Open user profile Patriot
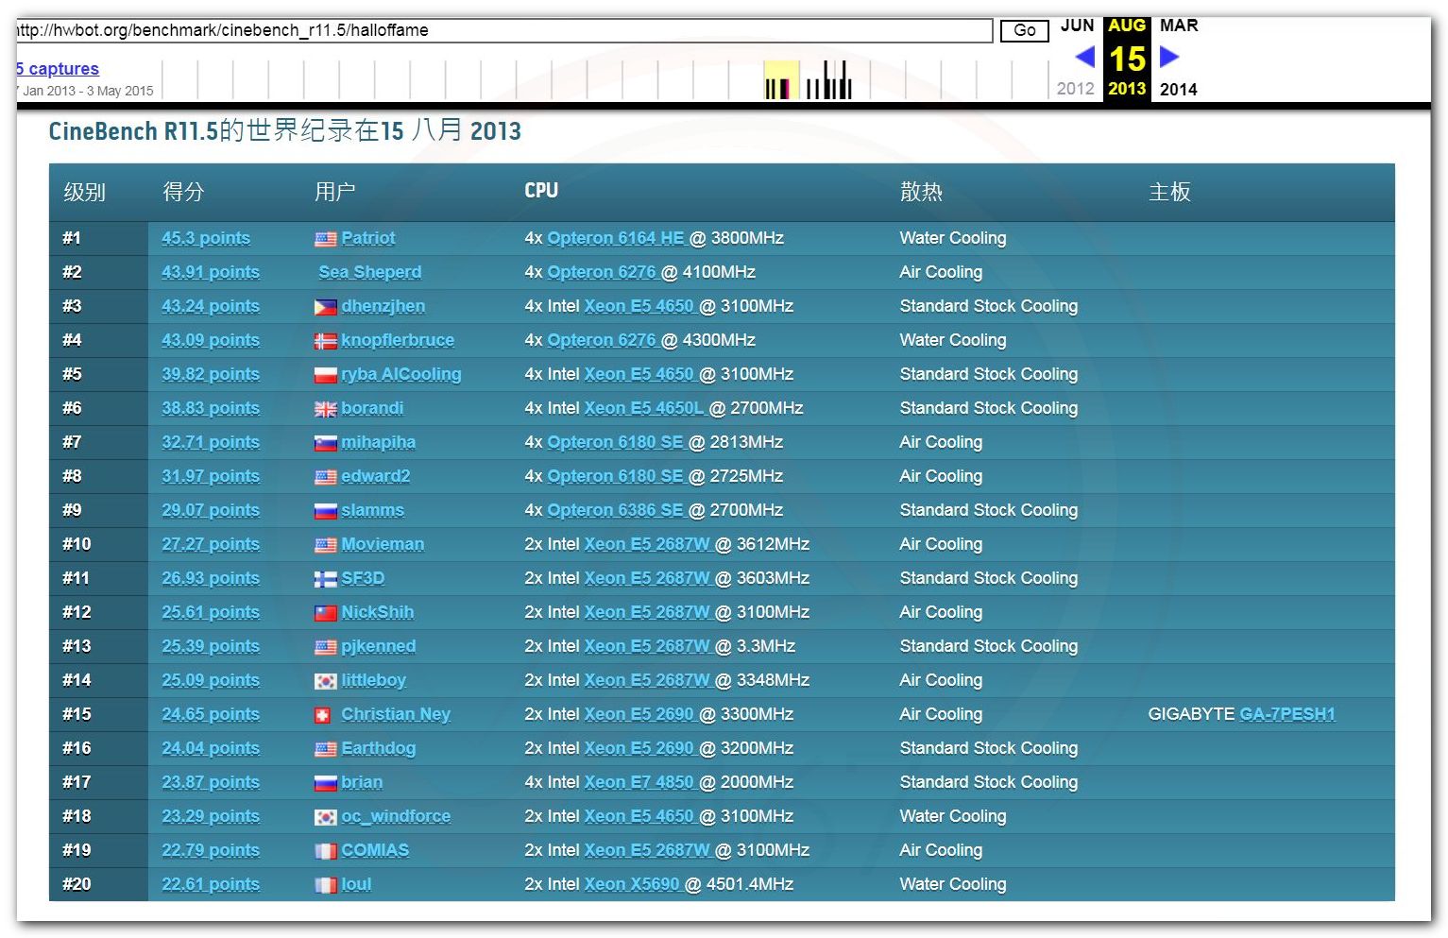The image size is (1448, 938). tap(368, 238)
